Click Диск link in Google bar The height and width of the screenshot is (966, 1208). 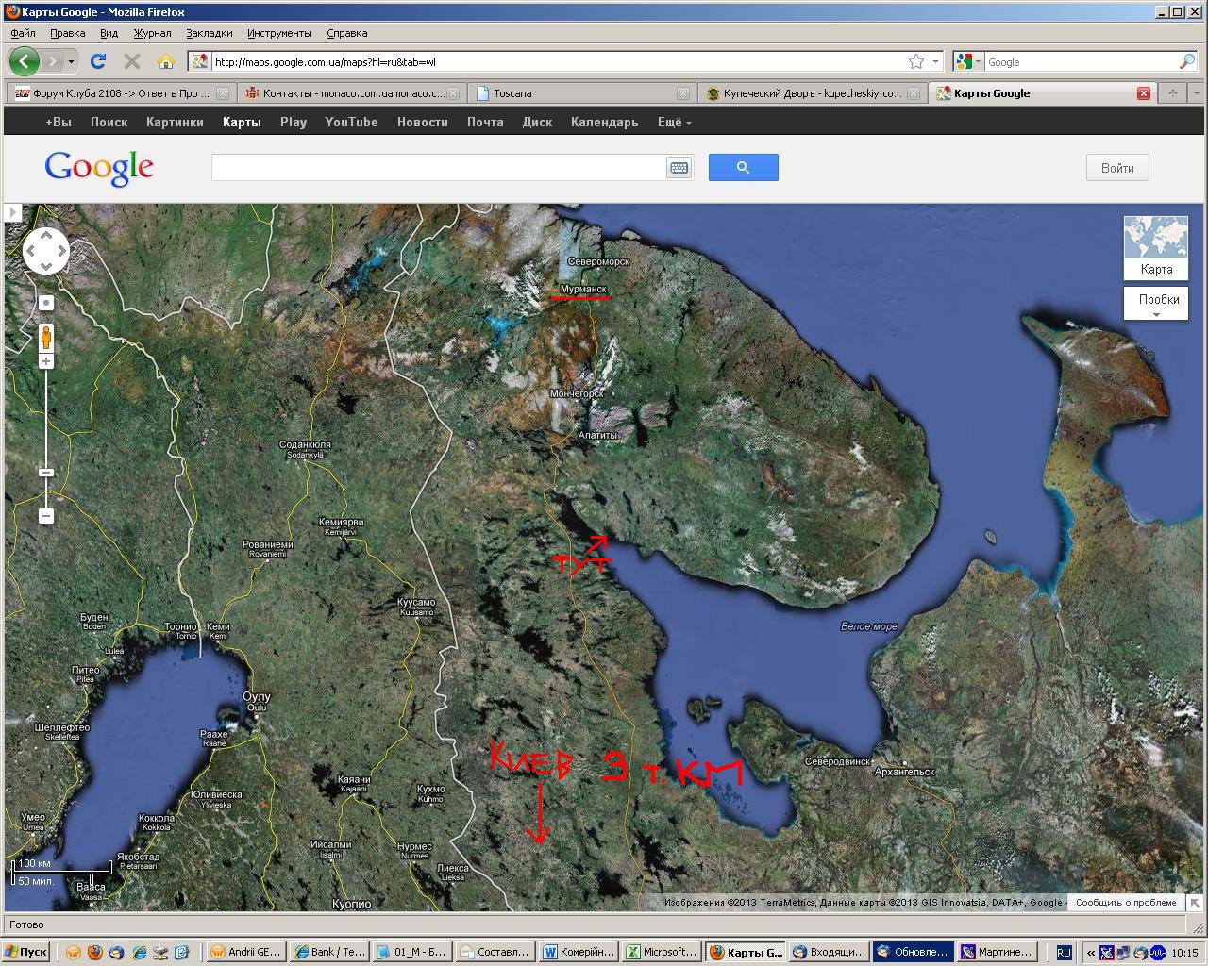click(x=537, y=122)
